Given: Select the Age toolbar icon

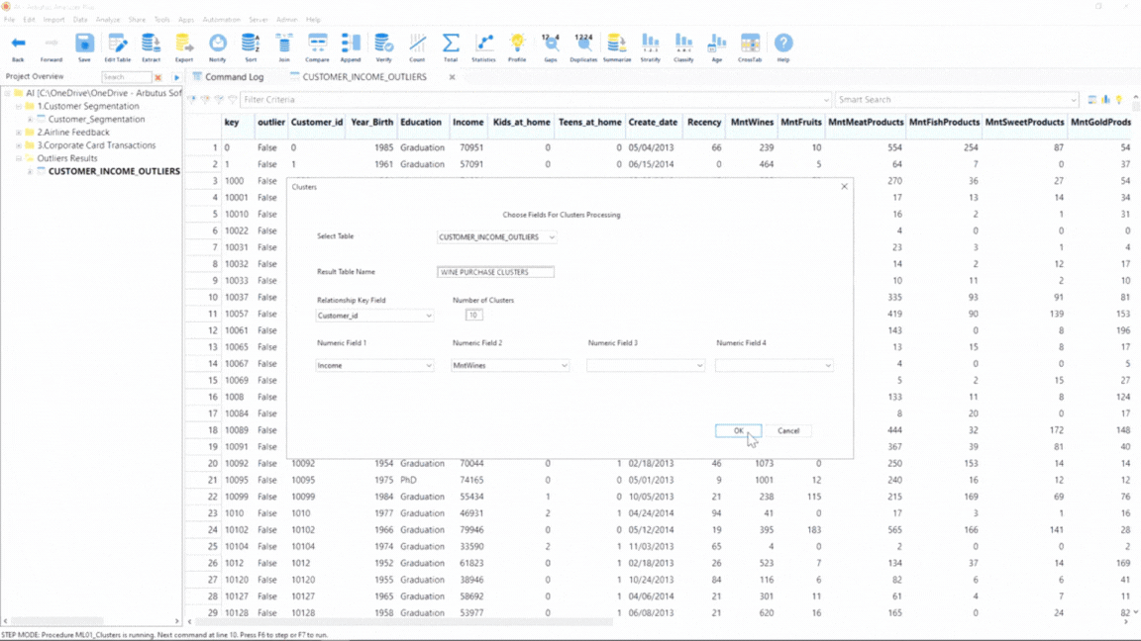Looking at the screenshot, I should tap(717, 44).
